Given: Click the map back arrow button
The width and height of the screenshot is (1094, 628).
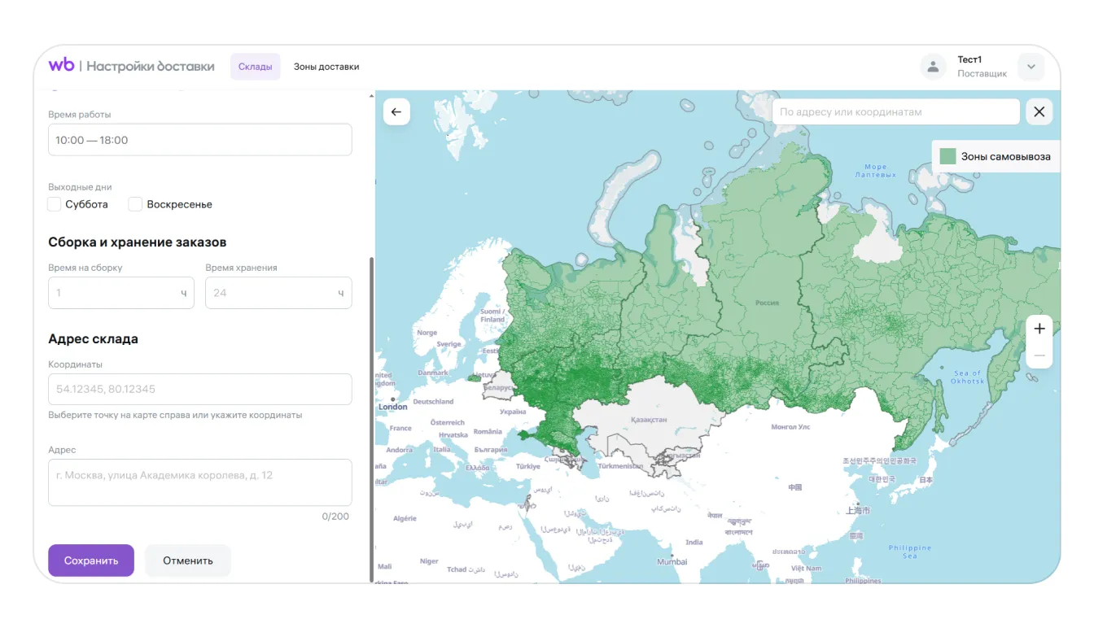Looking at the screenshot, I should click(x=396, y=112).
